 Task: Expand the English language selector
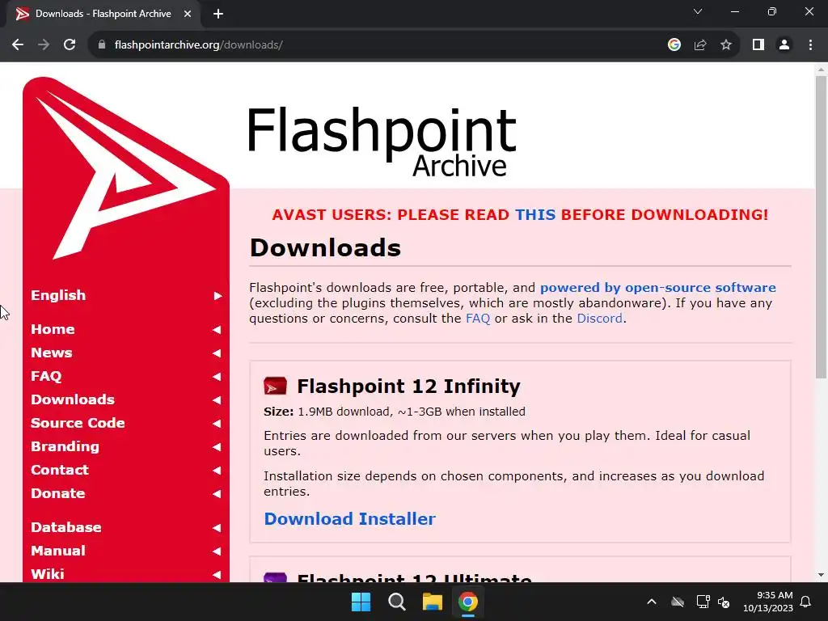coord(126,295)
